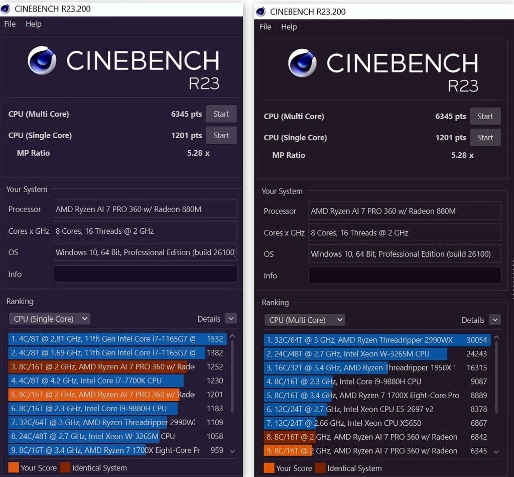Screen dimensions: 514x477
Task: Click orange Your Score swatch in right window
Action: point(269,468)
